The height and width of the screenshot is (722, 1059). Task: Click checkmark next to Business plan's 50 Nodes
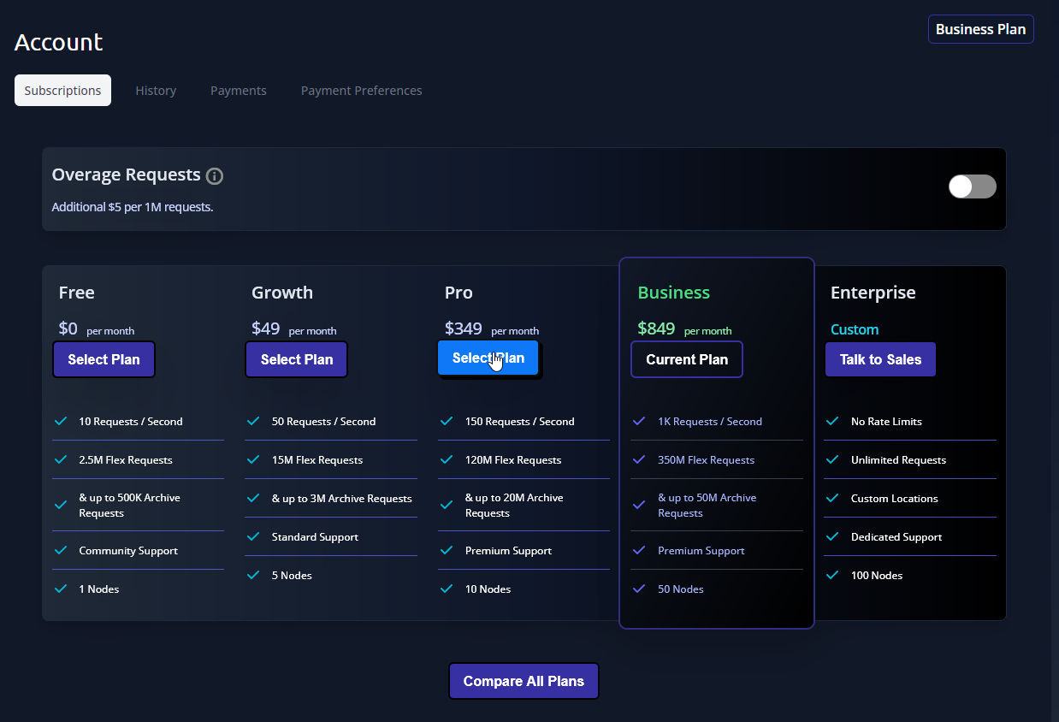638,589
